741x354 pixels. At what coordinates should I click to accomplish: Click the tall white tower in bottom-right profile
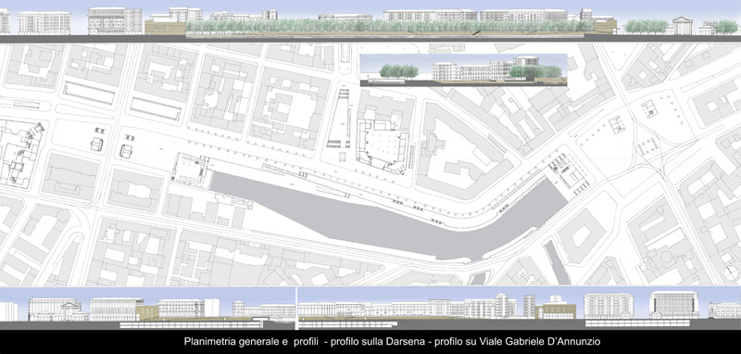coord(529,306)
